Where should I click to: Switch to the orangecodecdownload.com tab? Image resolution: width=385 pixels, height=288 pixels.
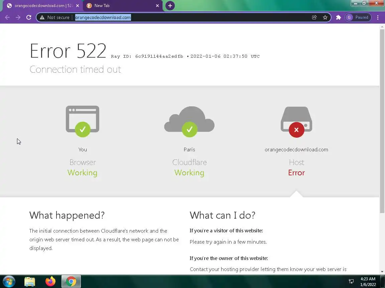tap(43, 6)
